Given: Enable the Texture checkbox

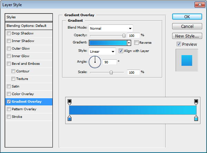Looking at the screenshot, I should pos(13,79).
